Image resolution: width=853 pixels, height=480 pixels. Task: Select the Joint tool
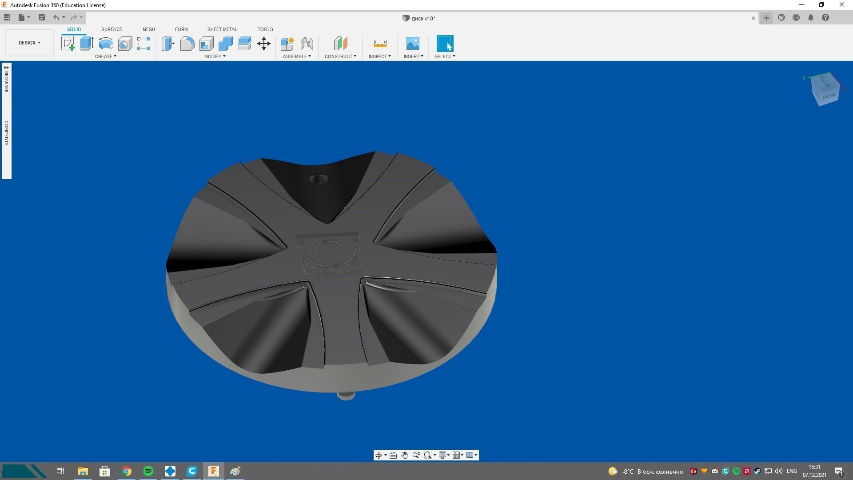click(307, 44)
